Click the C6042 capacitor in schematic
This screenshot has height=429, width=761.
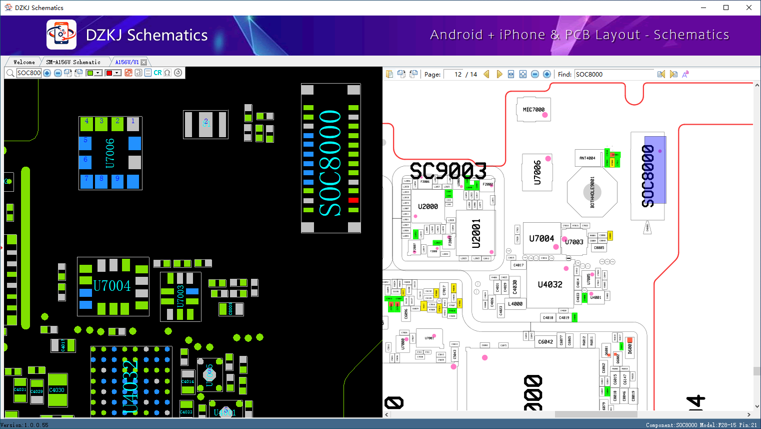[545, 342]
